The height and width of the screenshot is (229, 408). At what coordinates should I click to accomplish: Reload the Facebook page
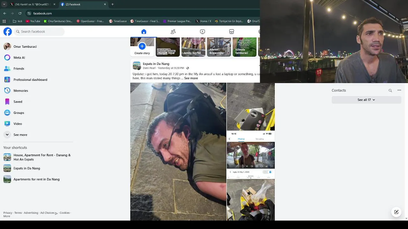point(20,13)
